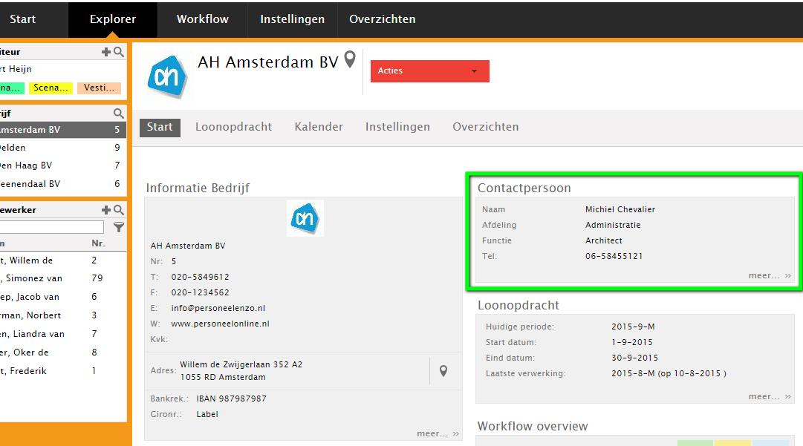Screen dimensions: 803x446
Task: Switch to the Loonopdracht tab
Action: click(x=233, y=127)
